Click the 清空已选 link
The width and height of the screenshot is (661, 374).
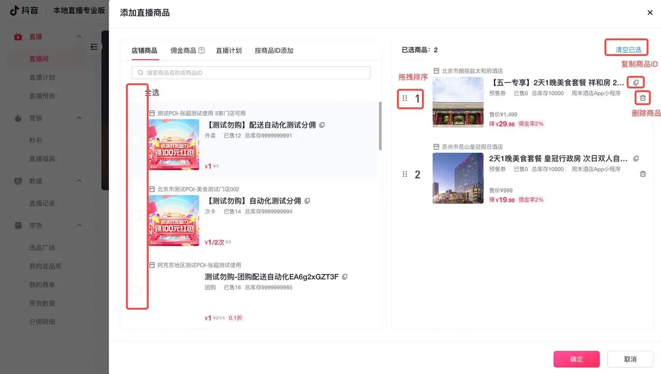[x=629, y=50]
